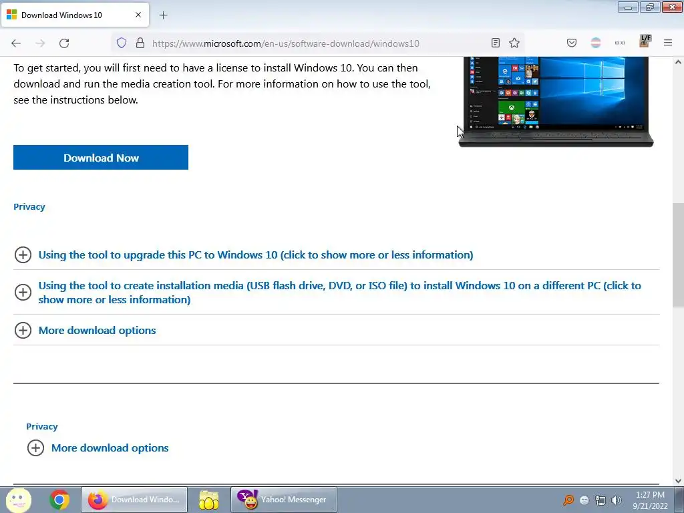The height and width of the screenshot is (513, 684).
Task: Expand first More download options section
Action: click(x=85, y=330)
